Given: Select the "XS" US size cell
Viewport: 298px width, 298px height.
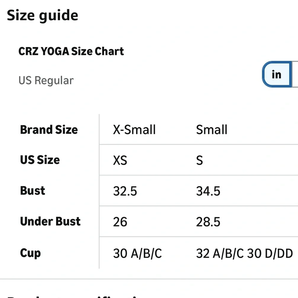Looking at the screenshot, I should [120, 161].
